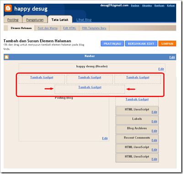Edit the Blog Archives gadget
Viewport: 183px width, 174px height.
154,131
